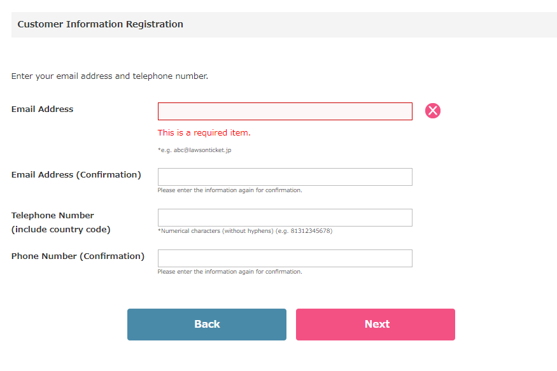557x371 pixels.
Task: Focus the highlighted Email Address field
Action: click(x=285, y=111)
